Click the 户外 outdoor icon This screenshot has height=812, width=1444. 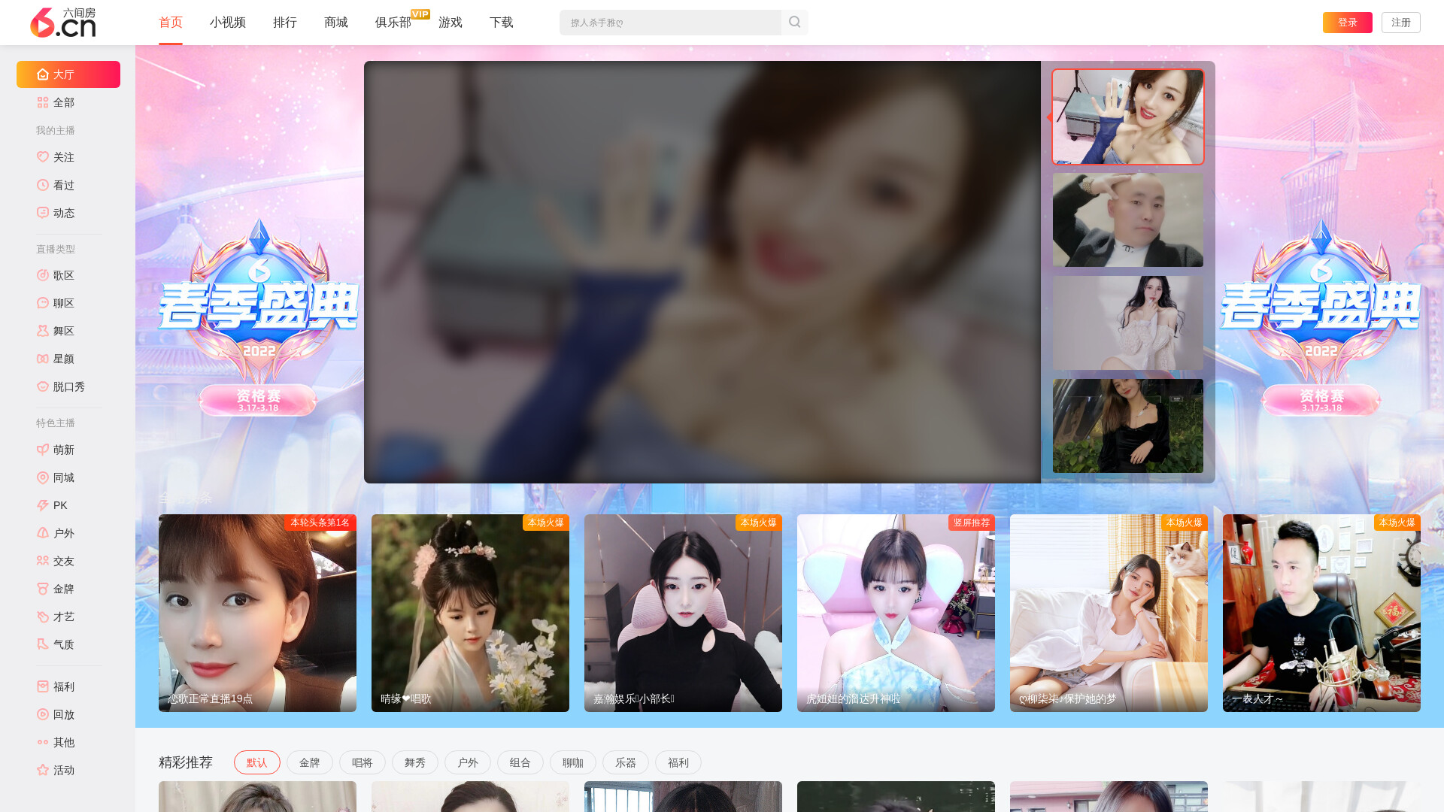point(43,533)
